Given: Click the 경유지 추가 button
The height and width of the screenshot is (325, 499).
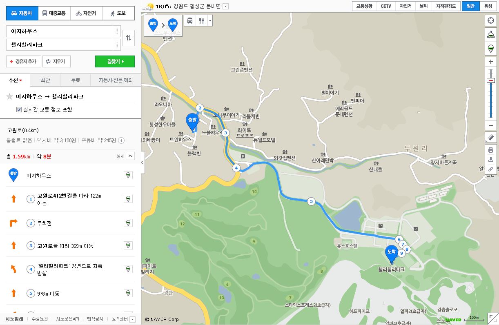Looking at the screenshot, I should 23,62.
